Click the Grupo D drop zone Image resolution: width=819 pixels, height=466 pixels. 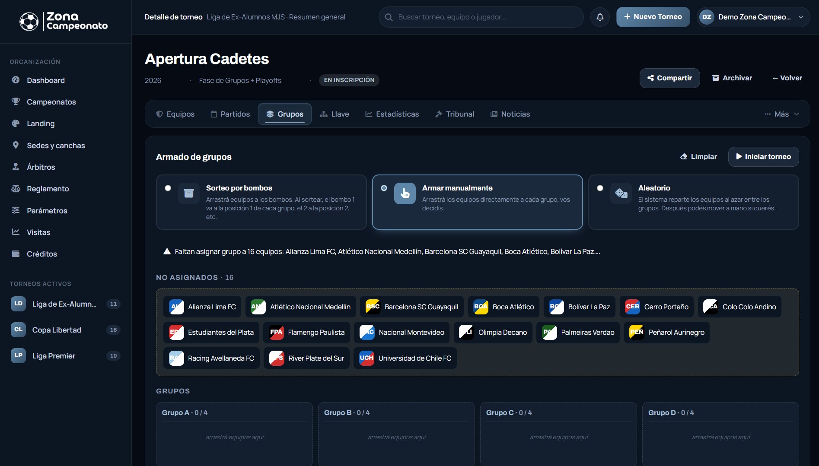[720, 434]
